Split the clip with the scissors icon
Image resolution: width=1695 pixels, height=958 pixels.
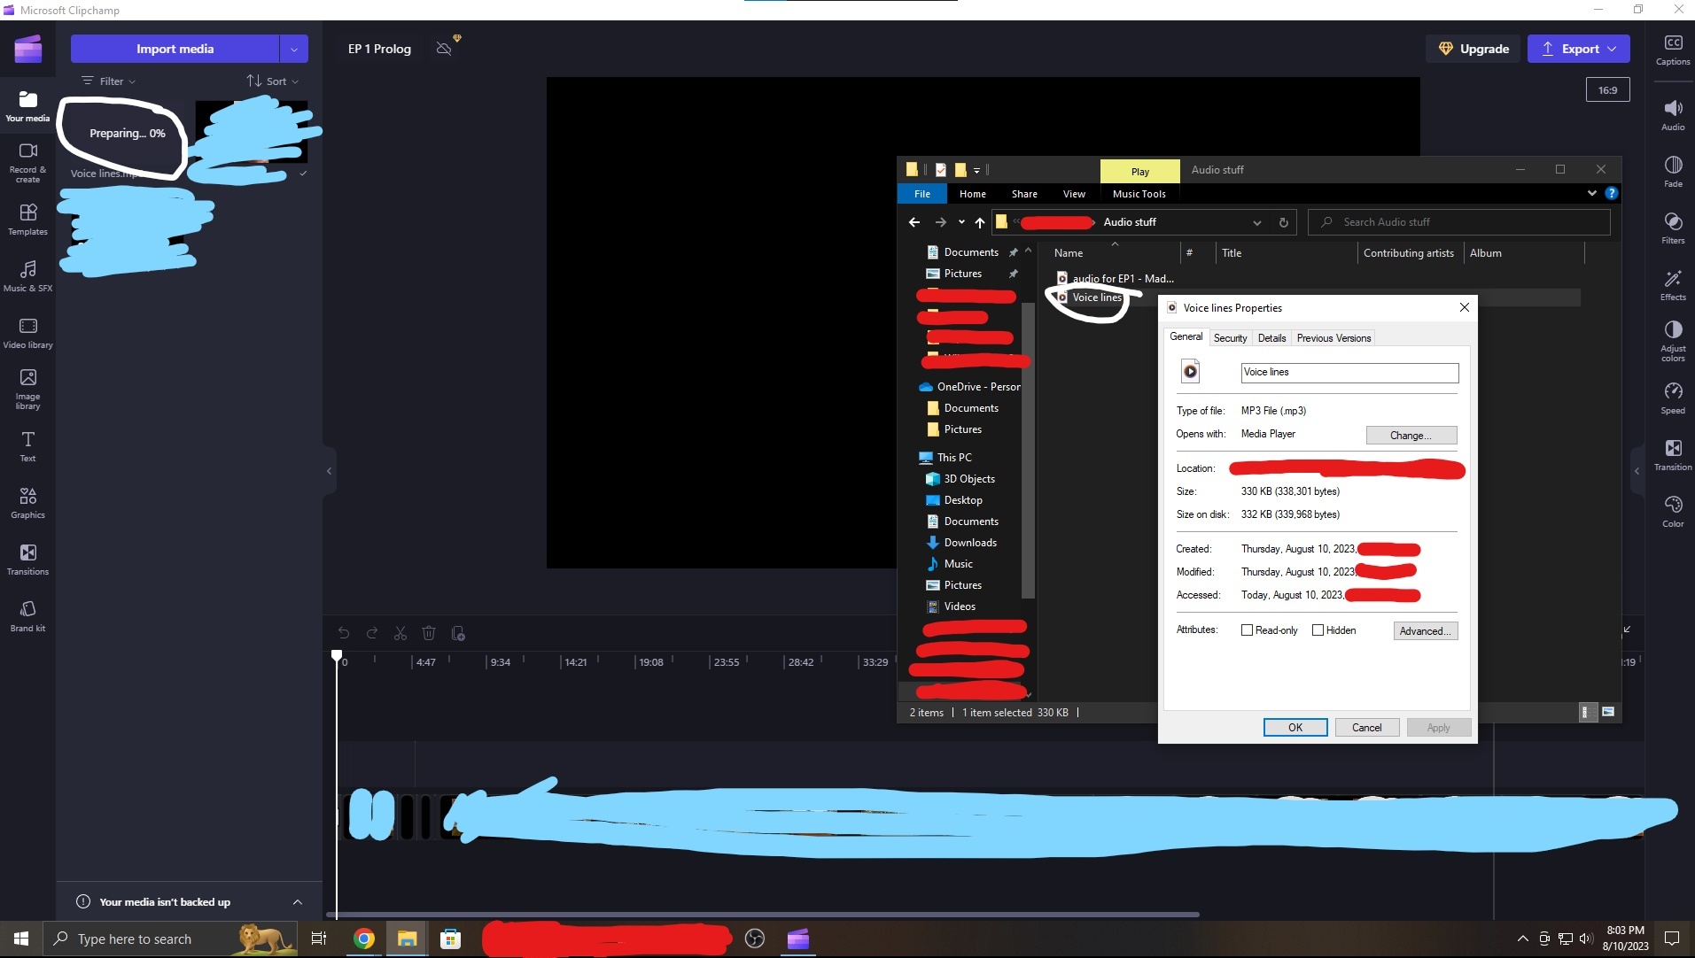[x=400, y=633]
